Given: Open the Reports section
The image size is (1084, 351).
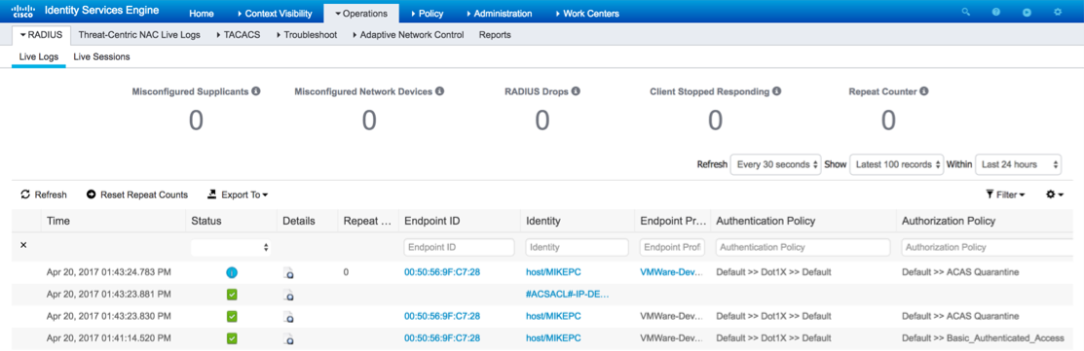Looking at the screenshot, I should 495,35.
